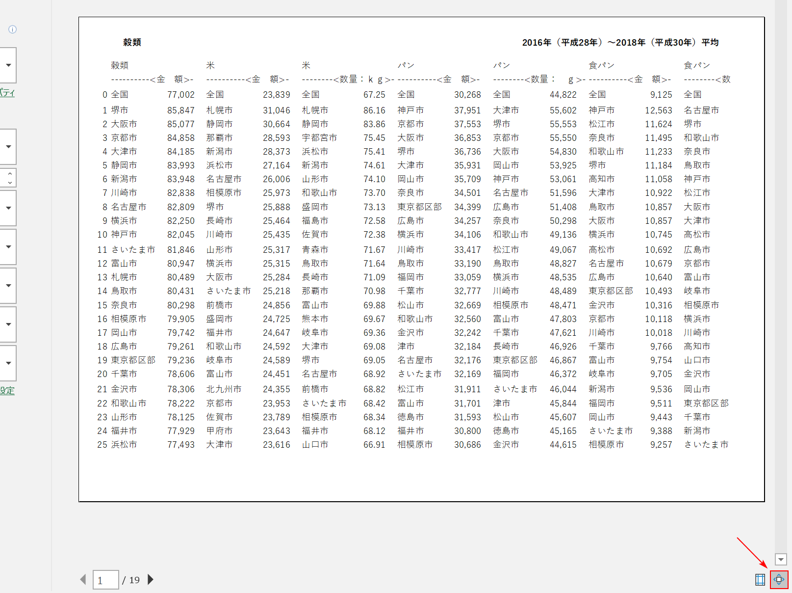Click the value 86.16
The height and width of the screenshot is (593, 792).
tap(374, 110)
